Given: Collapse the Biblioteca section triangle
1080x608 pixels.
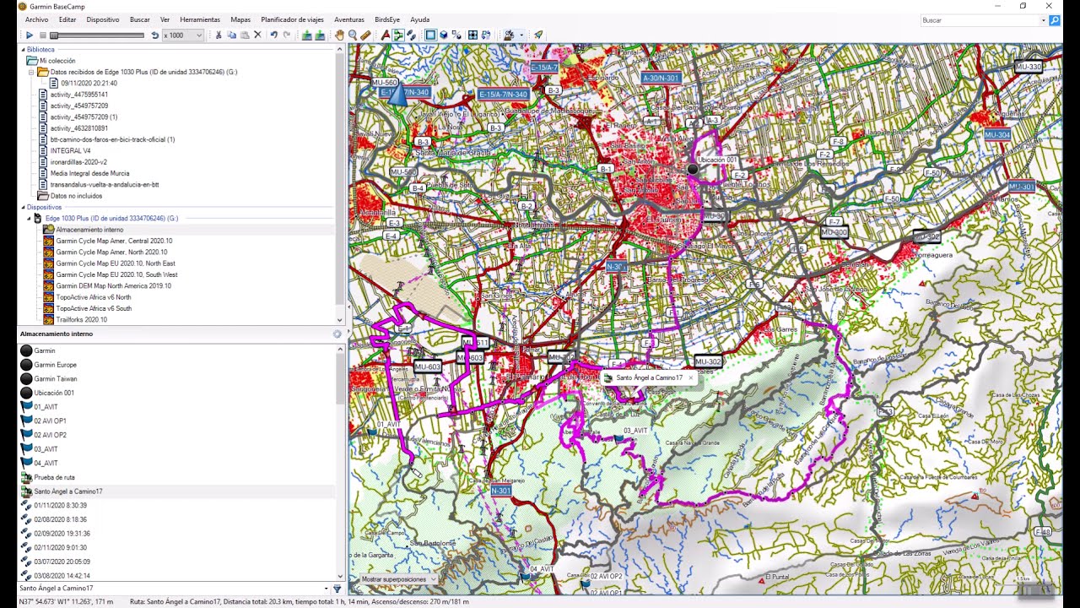Looking at the screenshot, I should point(23,50).
